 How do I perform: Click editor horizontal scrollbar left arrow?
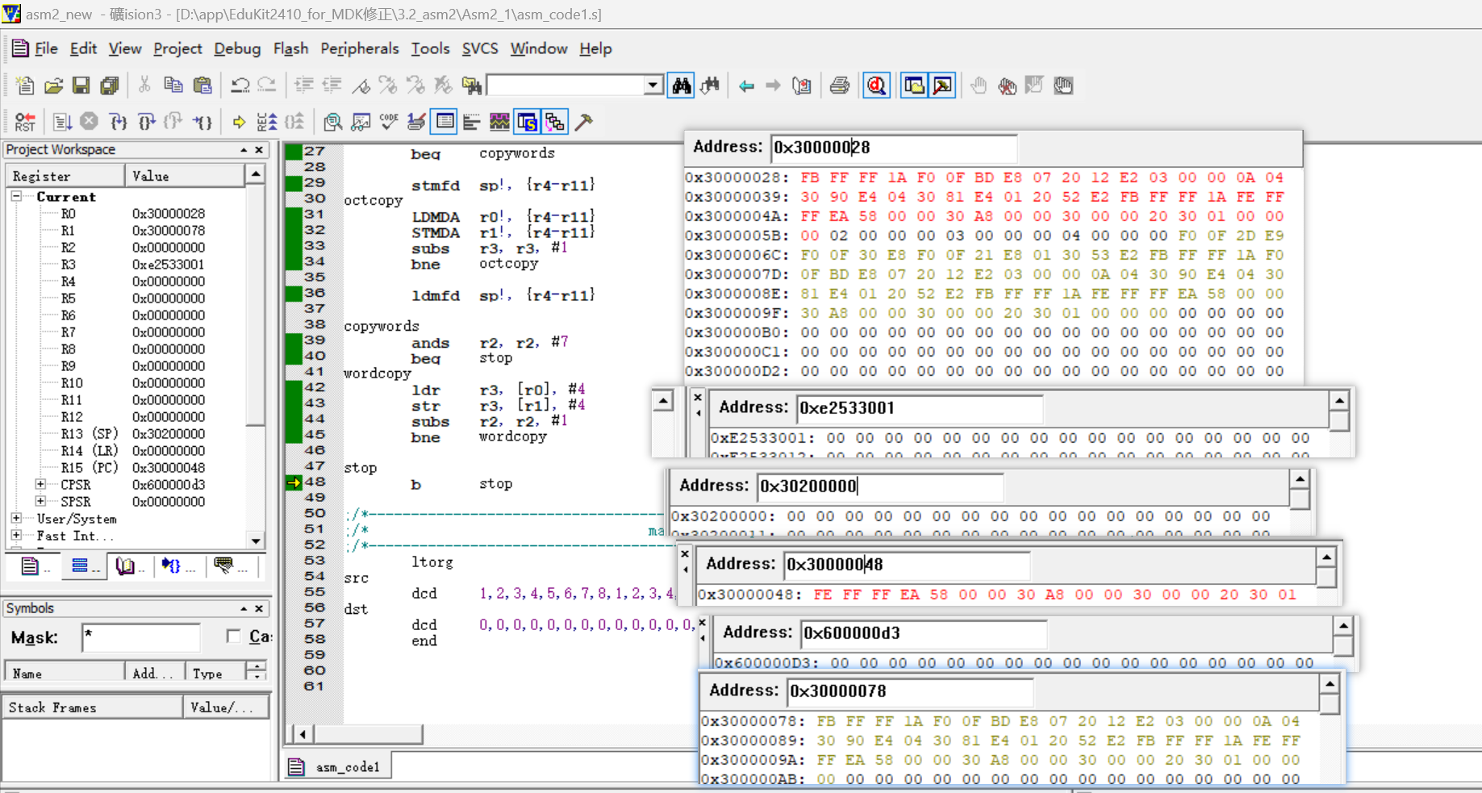click(x=303, y=734)
